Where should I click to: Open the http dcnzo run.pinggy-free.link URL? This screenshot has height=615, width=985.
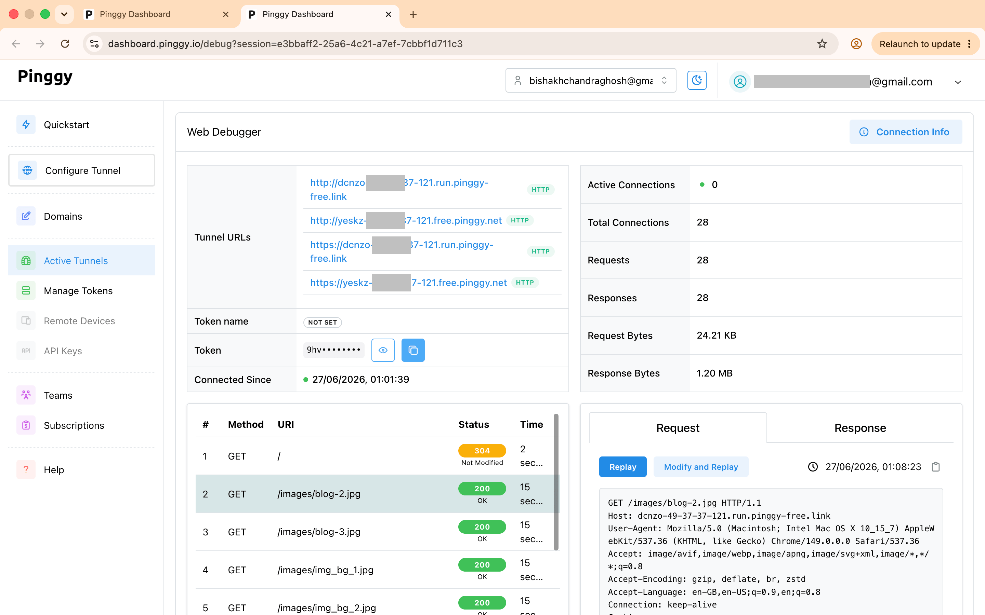click(x=399, y=189)
